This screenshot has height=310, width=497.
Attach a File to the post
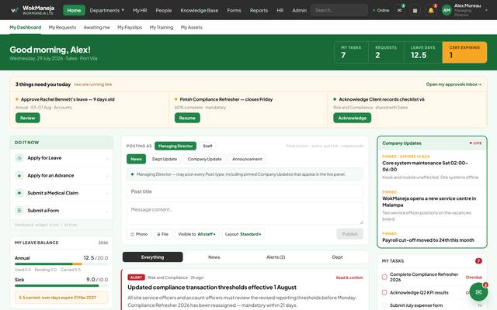click(x=163, y=234)
